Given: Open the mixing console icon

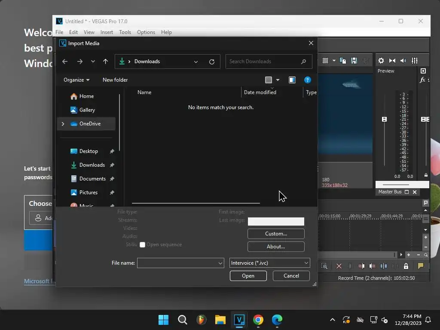Looking at the screenshot, I should tap(415, 61).
